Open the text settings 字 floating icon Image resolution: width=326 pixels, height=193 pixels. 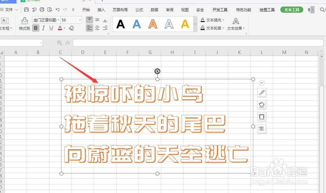(x=262, y=129)
